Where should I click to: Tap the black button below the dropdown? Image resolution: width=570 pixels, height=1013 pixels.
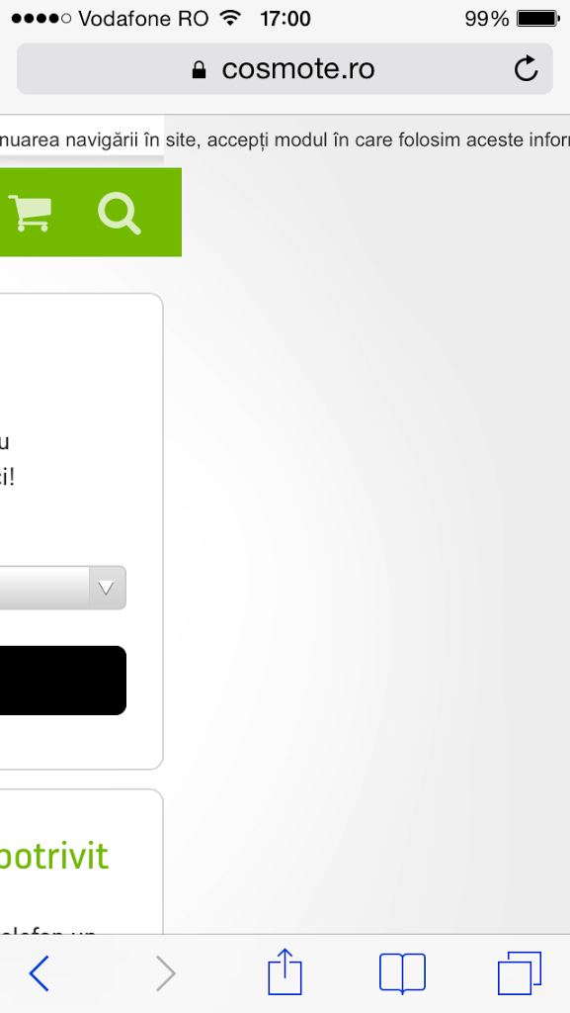click(62, 681)
